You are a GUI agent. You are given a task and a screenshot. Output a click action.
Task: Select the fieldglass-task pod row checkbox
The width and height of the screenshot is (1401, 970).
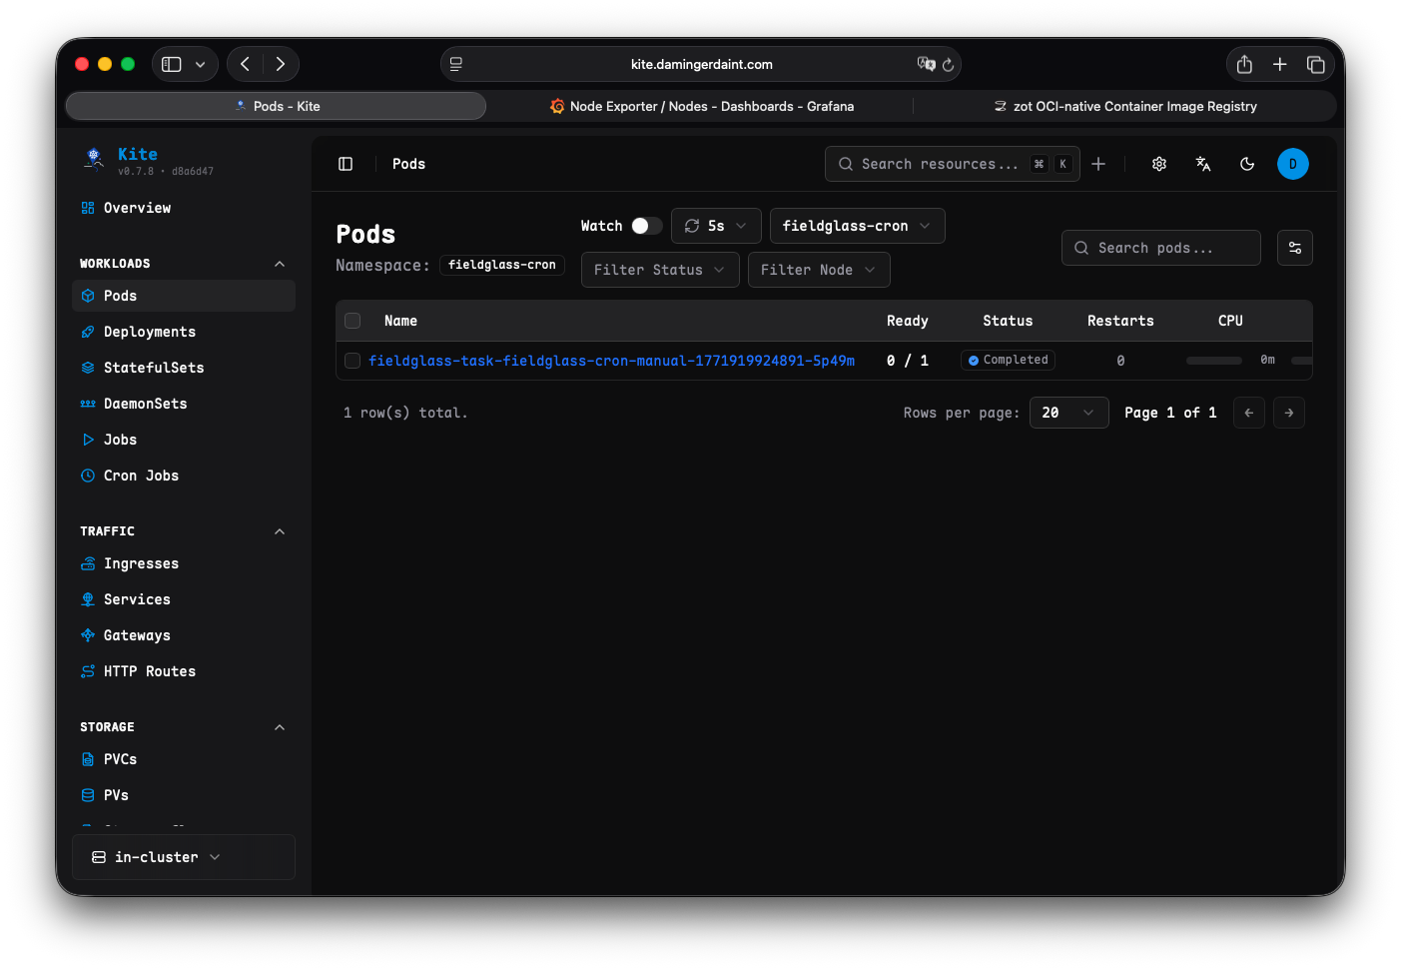click(x=352, y=361)
